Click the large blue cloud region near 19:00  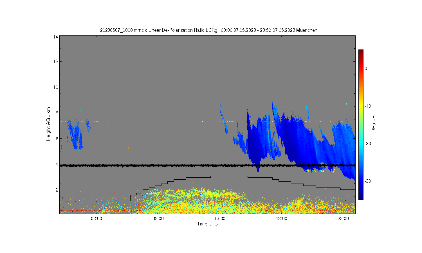point(295,141)
